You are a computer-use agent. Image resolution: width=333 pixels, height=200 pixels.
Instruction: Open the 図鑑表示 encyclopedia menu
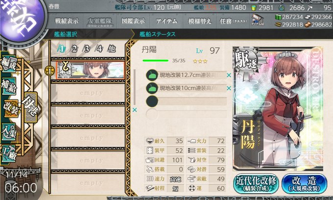133,21
